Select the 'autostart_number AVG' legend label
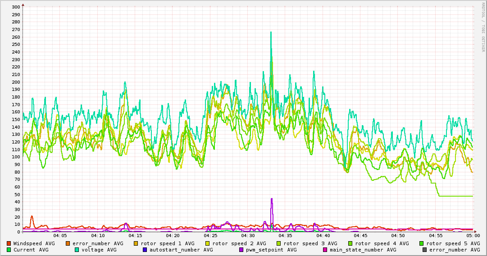Screen dimensions: 487x256 pyautogui.click(x=181, y=250)
